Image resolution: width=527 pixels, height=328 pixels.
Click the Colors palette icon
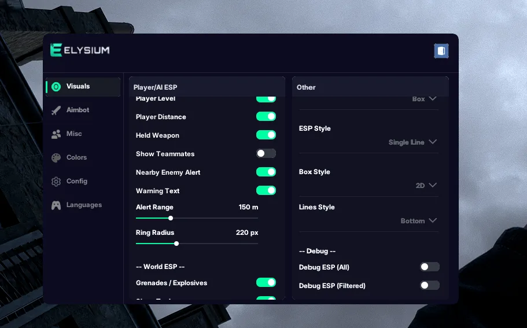pyautogui.click(x=56, y=157)
